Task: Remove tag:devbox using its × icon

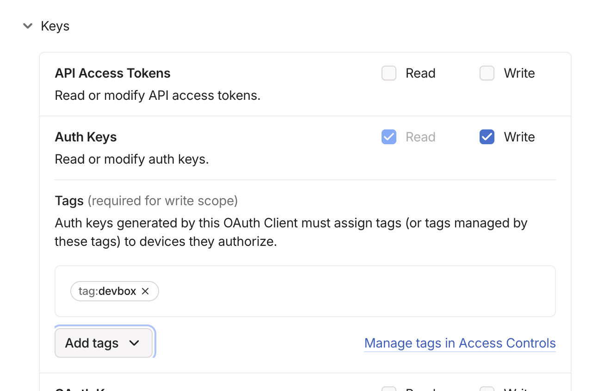Action: tap(145, 291)
